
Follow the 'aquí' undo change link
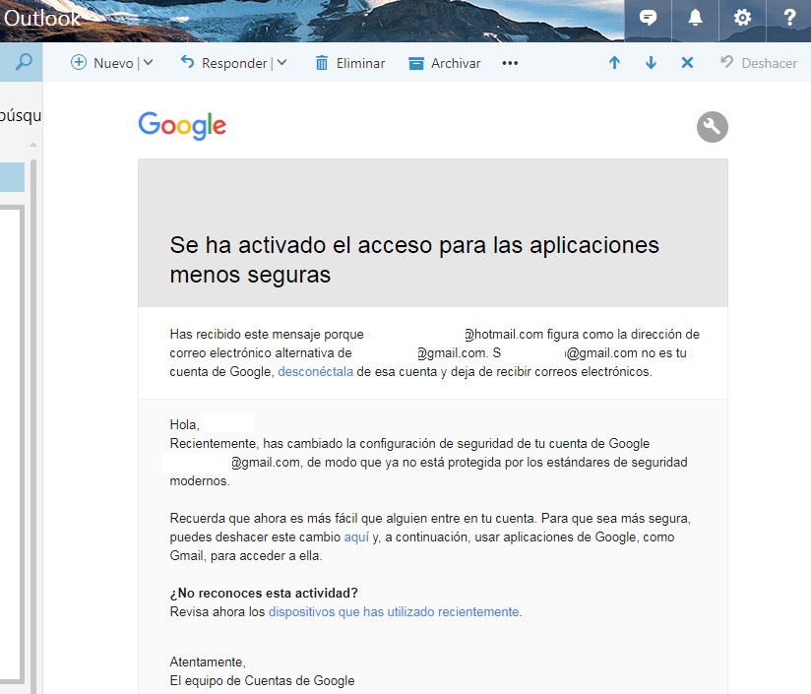[356, 537]
